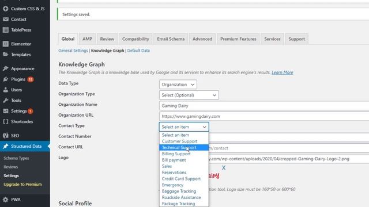Open Settings under Structured Data
Viewport: 369px width, 207px height.
pos(11,175)
